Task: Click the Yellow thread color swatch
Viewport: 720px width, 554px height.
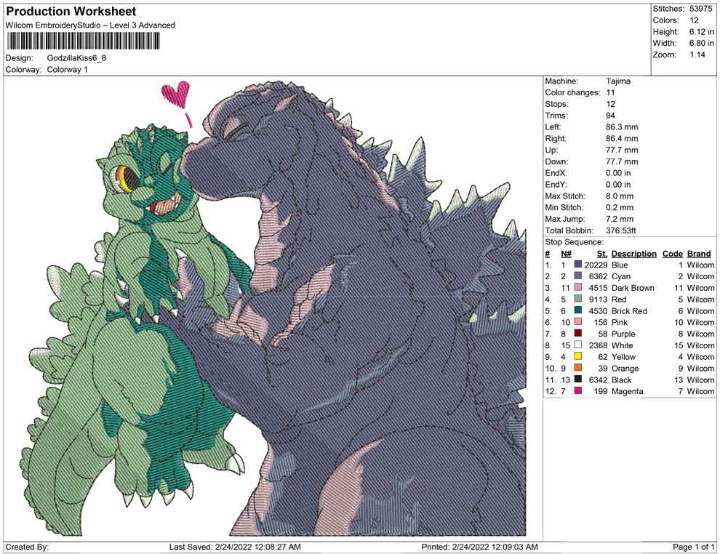Action: tap(577, 357)
